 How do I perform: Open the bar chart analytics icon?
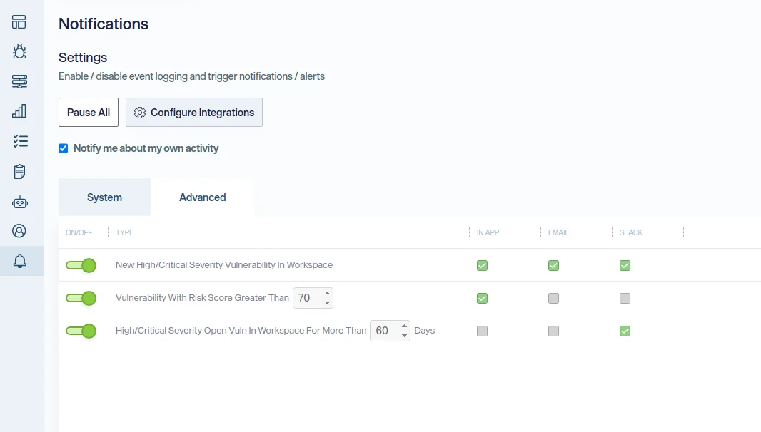19,111
